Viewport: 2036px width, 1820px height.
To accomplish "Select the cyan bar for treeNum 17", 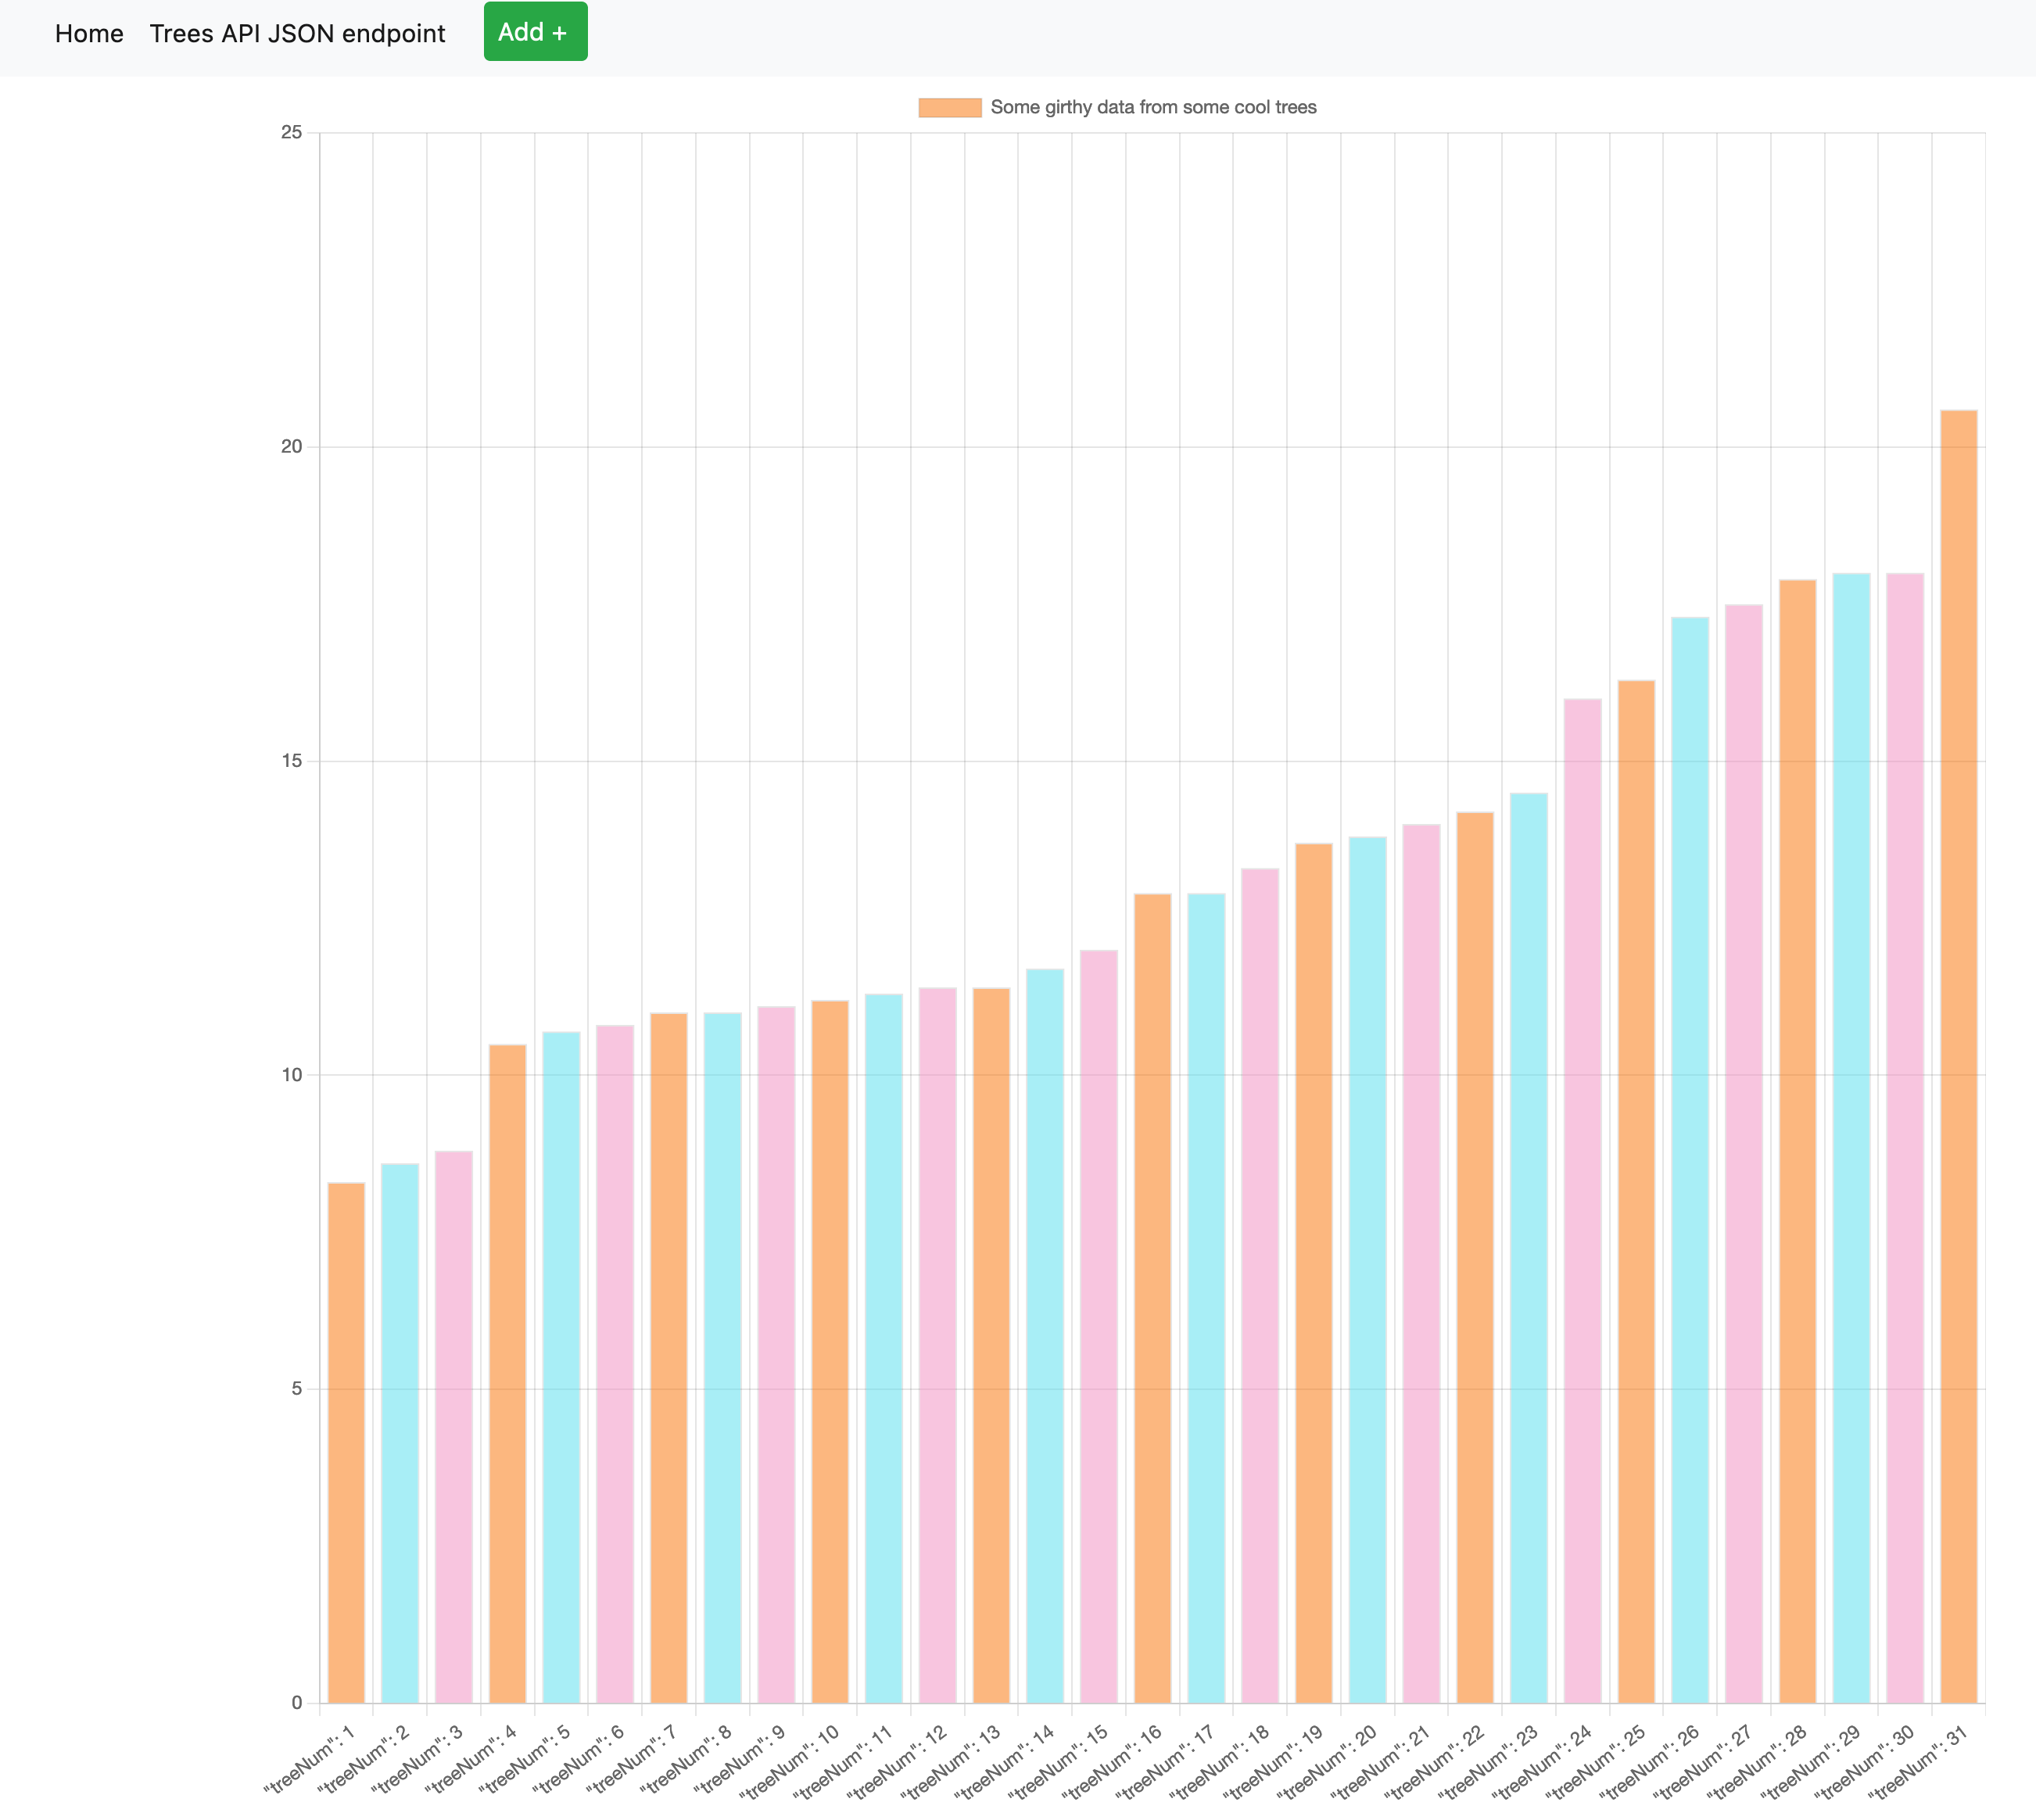I will point(1206,1299).
